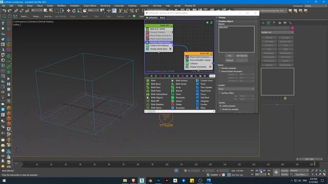328x184 pixels.
Task: Open the File menu
Action: pyautogui.click(x=4, y=6)
